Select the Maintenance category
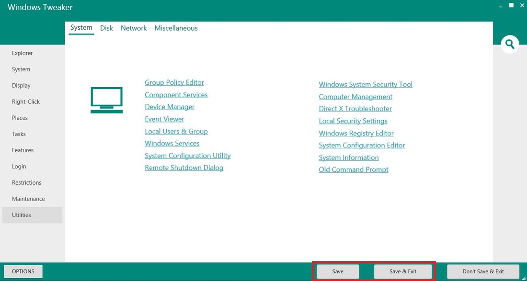Viewport: 527px width, 281px height. coord(32,199)
